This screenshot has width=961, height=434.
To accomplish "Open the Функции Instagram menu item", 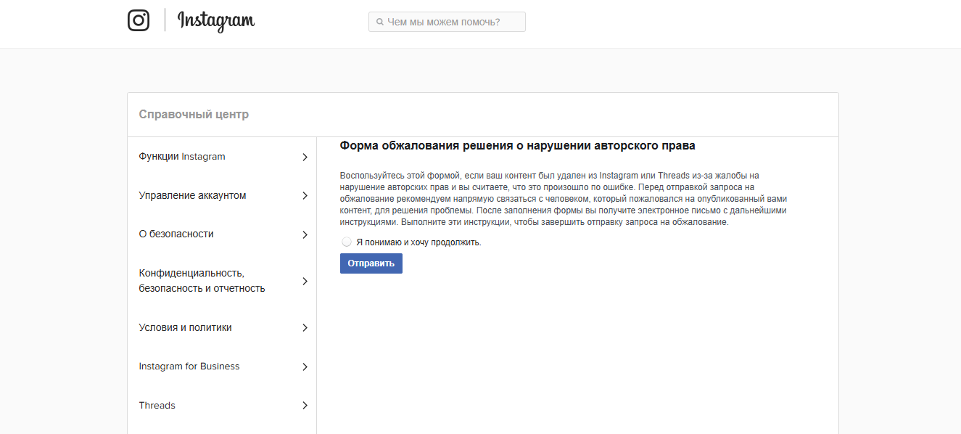I will click(x=182, y=157).
